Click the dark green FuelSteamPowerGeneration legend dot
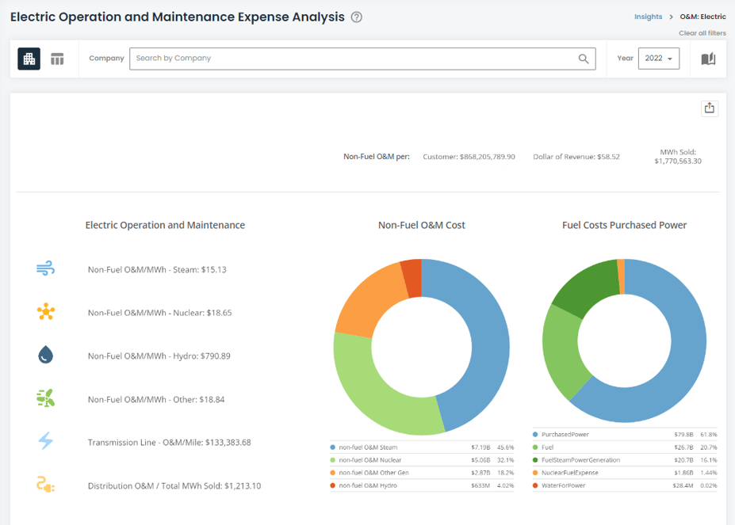 coord(535,460)
